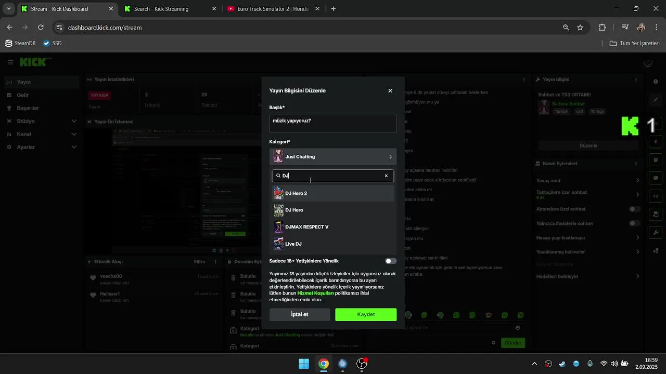Screen dimensions: 666x374
Task: Open the volume control in system tray
Action: click(614, 364)
